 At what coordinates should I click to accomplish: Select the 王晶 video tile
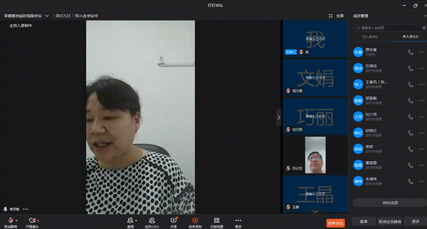(x=315, y=193)
